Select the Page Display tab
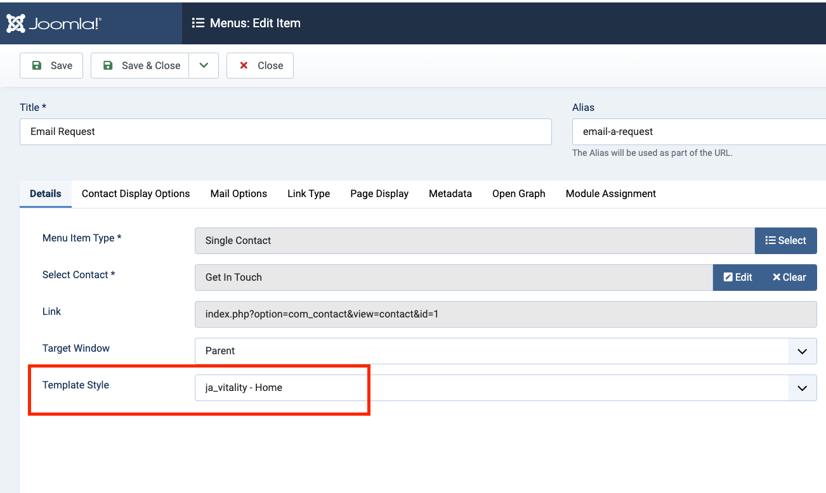 (379, 194)
